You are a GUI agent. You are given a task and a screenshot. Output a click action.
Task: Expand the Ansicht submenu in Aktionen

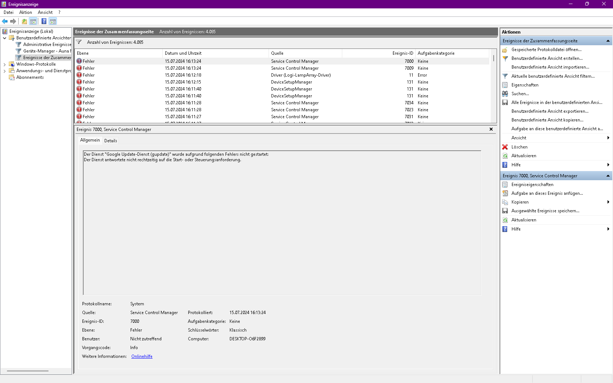pyautogui.click(x=608, y=138)
